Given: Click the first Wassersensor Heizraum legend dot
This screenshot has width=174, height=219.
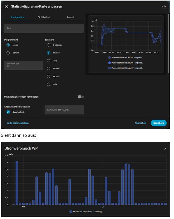Looking at the screenshot, I should tap(109, 58).
